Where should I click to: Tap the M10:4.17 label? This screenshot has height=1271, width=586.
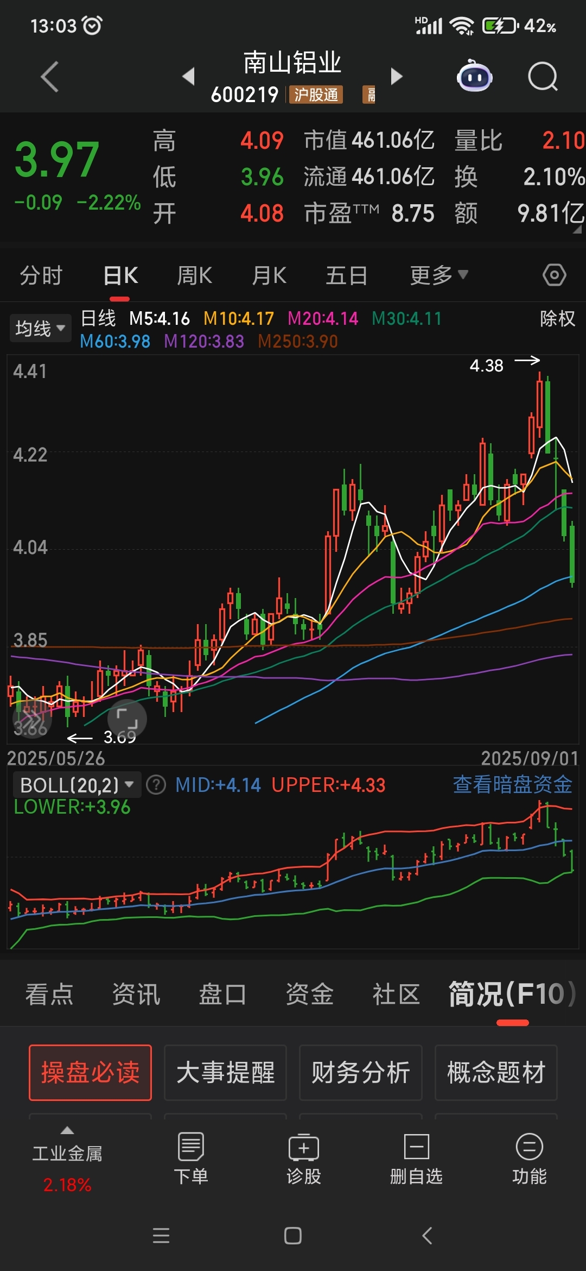[239, 318]
